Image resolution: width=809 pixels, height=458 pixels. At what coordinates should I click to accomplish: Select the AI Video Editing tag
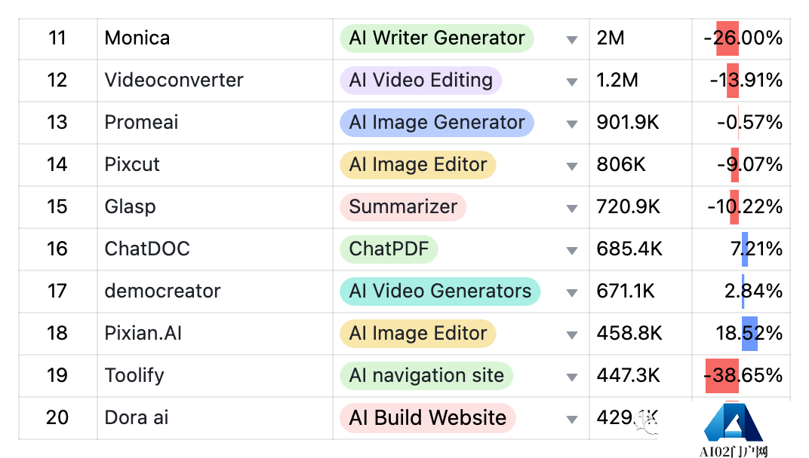click(x=420, y=81)
